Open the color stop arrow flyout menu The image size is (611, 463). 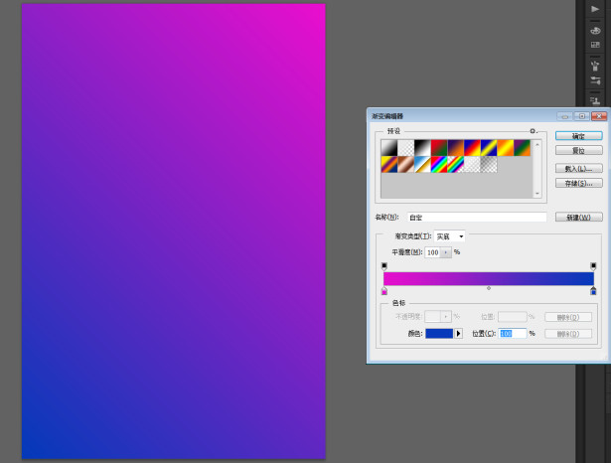(459, 334)
